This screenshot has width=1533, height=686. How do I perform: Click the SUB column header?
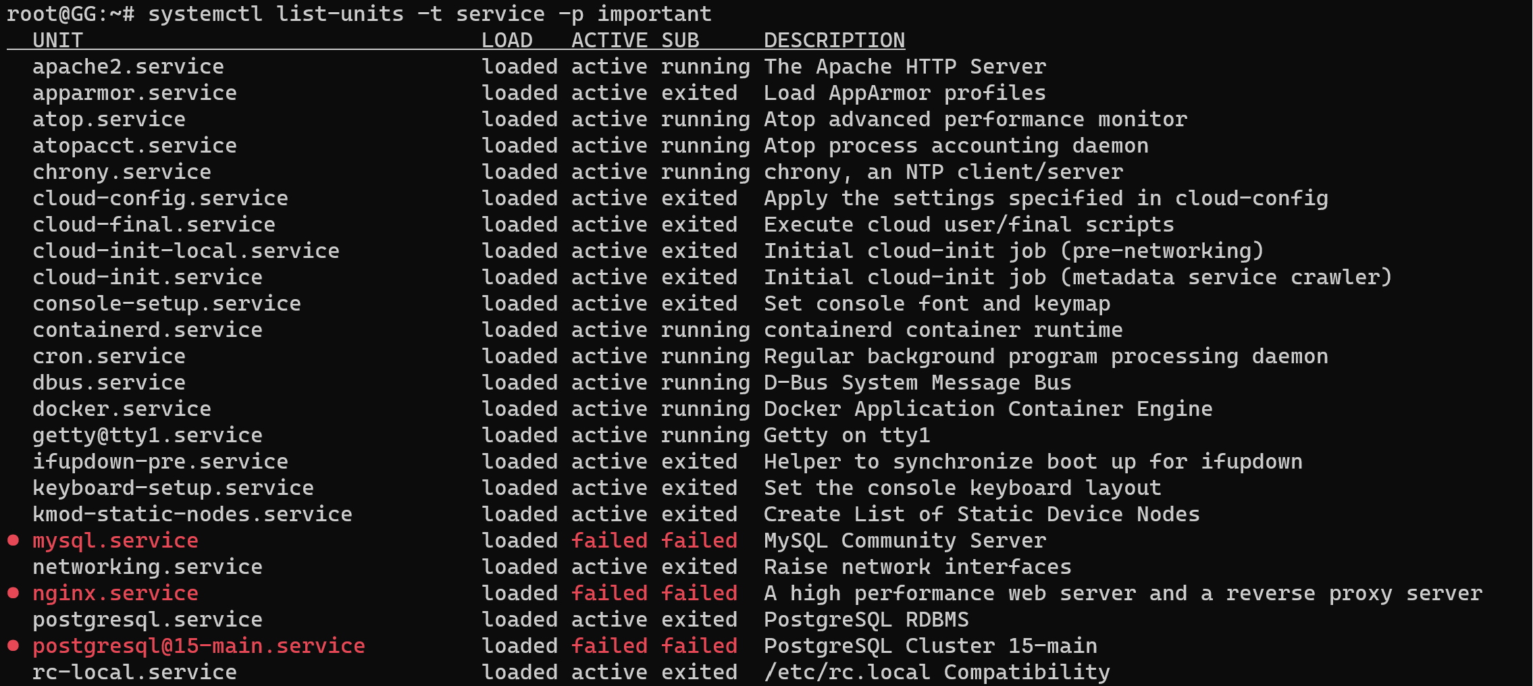click(x=680, y=41)
